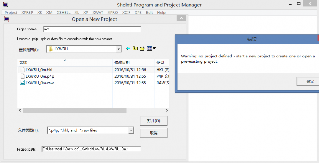Click the back arrow navigation icon

click(x=128, y=49)
